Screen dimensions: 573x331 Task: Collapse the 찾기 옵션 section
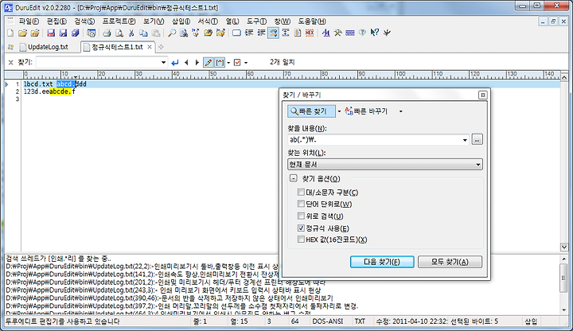coord(293,178)
